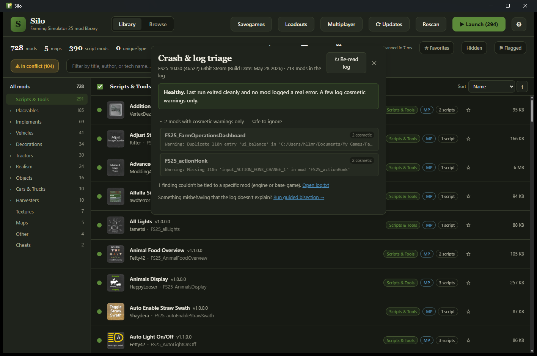Screen dimensions: 537x356
Task: Expand the Realism category chevron
Action: [x=11, y=167]
